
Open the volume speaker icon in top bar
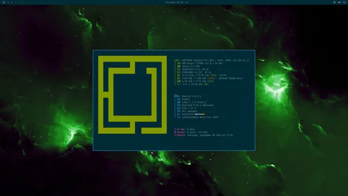[x=339, y=2]
